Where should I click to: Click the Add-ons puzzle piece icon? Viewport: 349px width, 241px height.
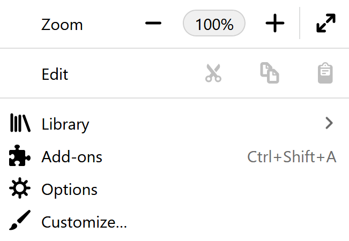click(x=20, y=157)
